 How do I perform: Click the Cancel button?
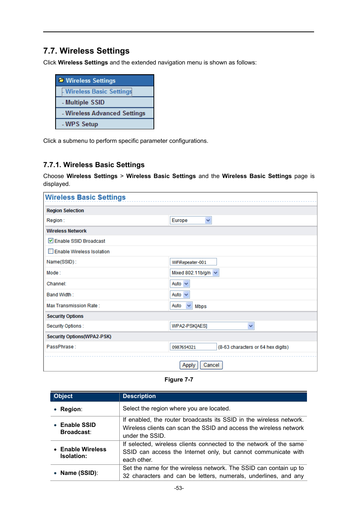211,365
